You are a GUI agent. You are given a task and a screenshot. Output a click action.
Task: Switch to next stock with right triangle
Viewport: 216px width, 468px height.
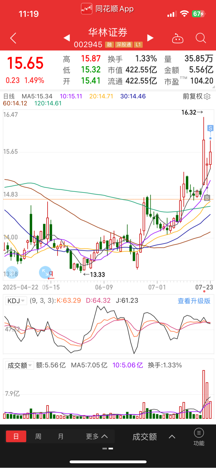[x=150, y=38]
